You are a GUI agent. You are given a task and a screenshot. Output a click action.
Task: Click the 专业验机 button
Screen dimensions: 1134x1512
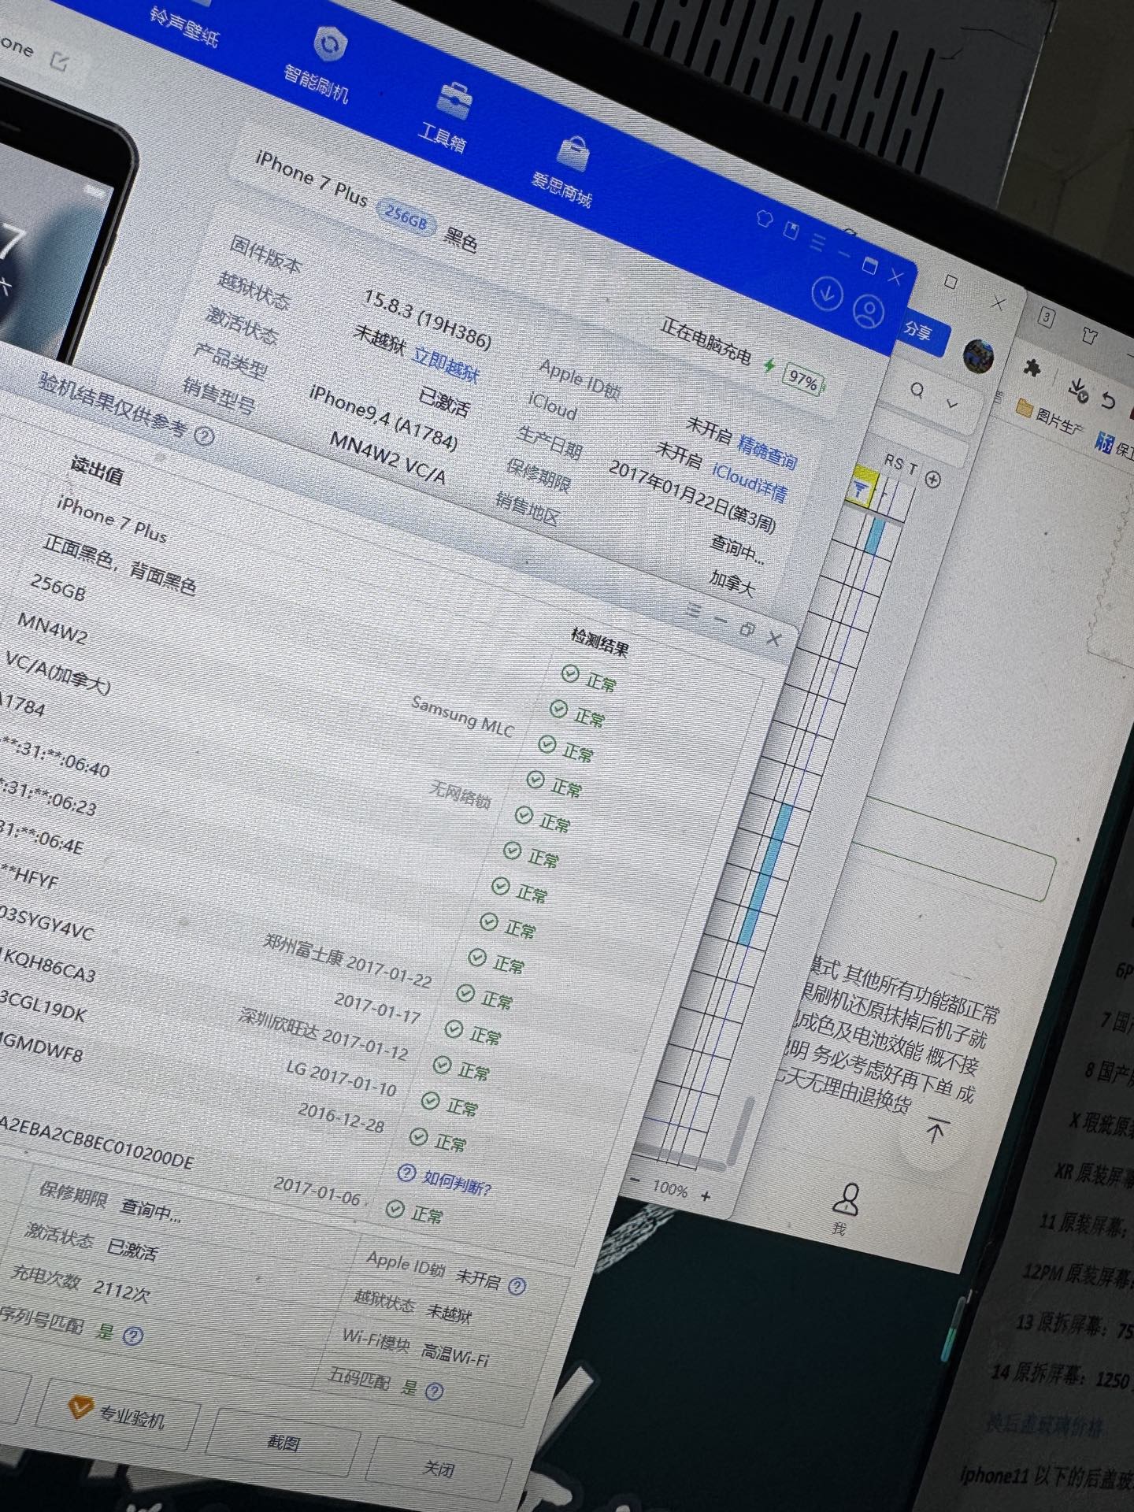click(x=117, y=1415)
